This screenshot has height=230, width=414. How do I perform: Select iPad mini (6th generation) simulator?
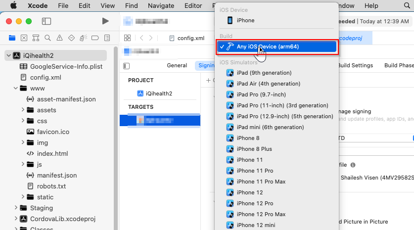[x=276, y=127]
